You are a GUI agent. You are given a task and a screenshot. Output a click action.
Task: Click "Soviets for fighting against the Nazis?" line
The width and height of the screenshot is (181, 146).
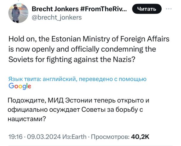72,59
